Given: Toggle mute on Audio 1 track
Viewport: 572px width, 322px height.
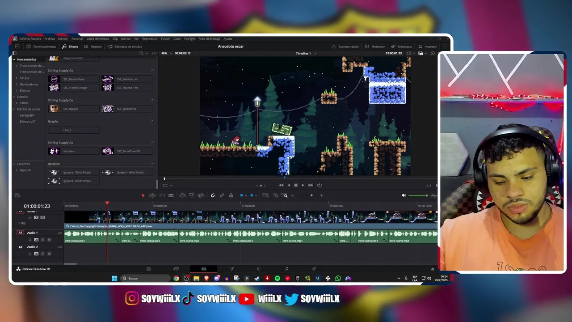Looking at the screenshot, I should [x=49, y=240].
